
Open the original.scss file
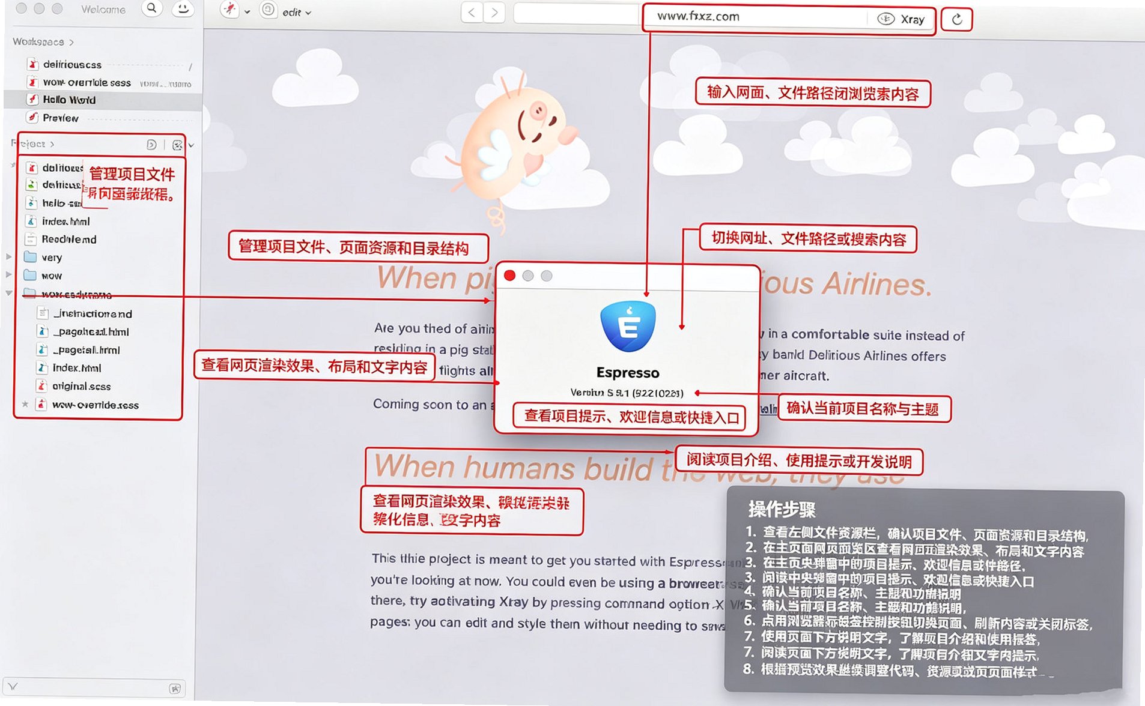(82, 387)
